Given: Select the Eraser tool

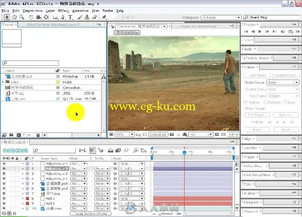Looking at the screenshot, I should [94, 17].
